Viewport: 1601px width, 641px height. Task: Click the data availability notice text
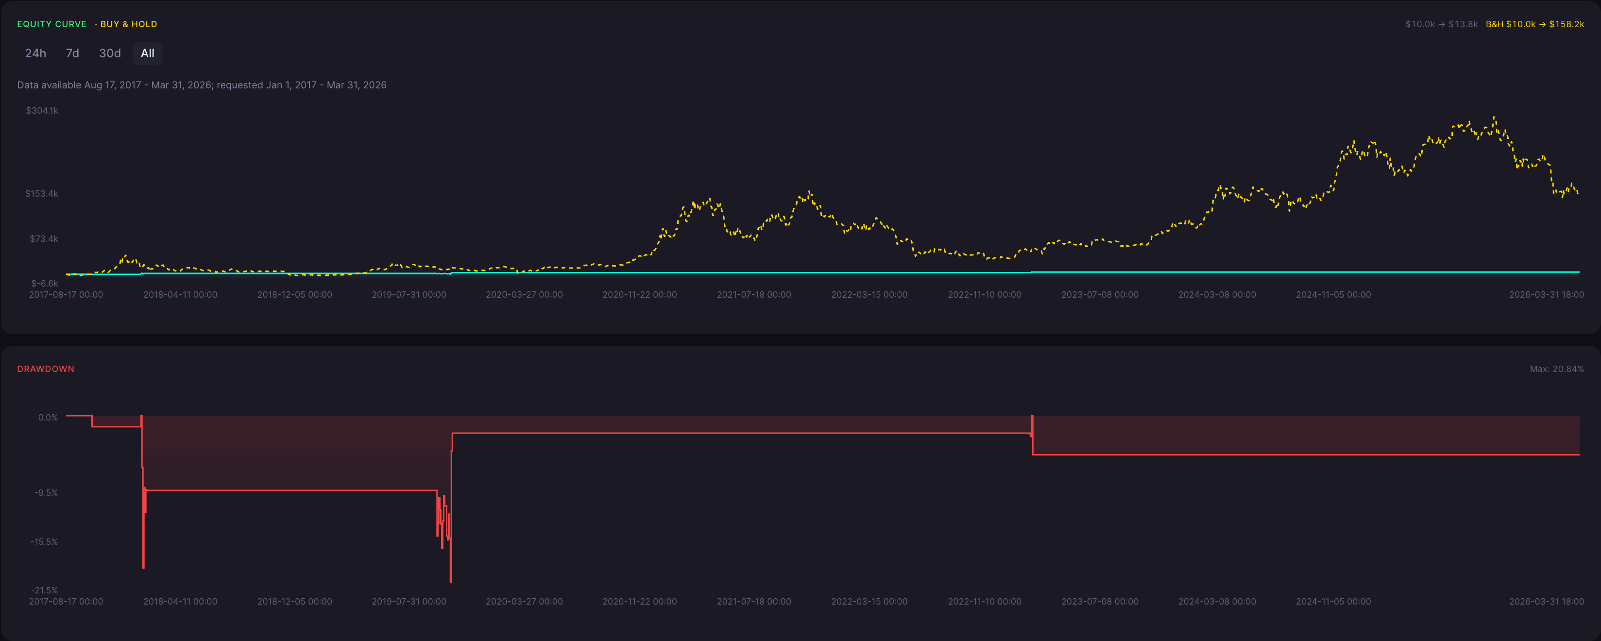202,85
